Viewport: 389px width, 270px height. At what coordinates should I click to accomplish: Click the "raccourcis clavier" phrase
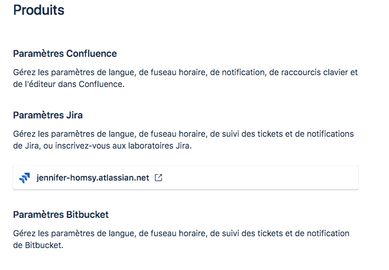(x=301, y=72)
